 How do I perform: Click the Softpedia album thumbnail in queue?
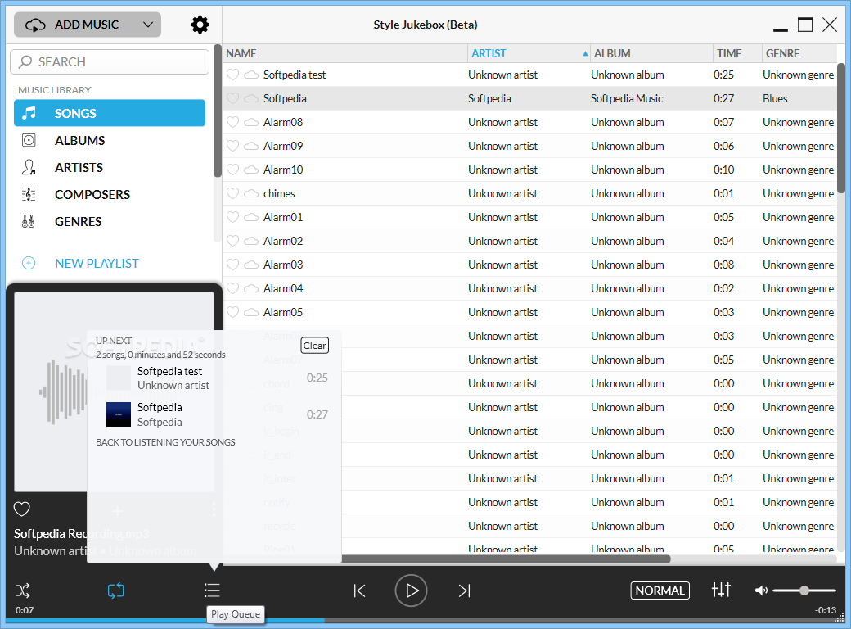[x=119, y=414]
